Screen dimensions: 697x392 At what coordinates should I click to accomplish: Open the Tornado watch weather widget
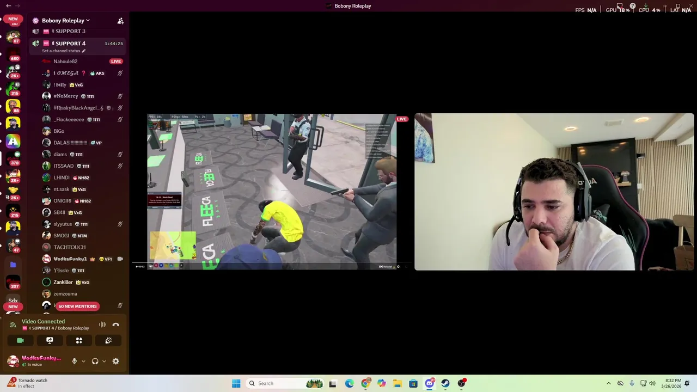pos(27,383)
